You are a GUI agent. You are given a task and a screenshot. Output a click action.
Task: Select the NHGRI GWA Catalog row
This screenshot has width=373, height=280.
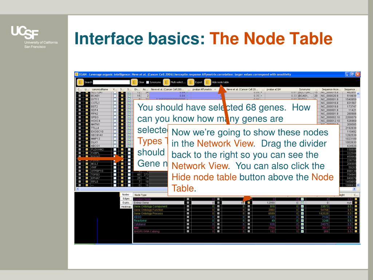pyautogui.click(x=246, y=231)
